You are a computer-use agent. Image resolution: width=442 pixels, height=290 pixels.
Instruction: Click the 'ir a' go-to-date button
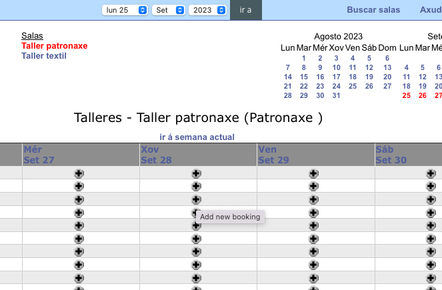pyautogui.click(x=246, y=10)
